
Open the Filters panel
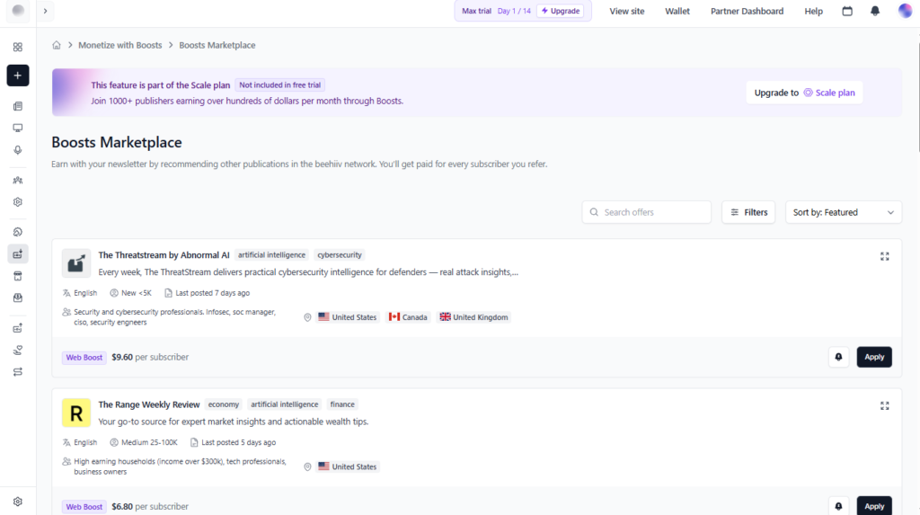pos(748,213)
